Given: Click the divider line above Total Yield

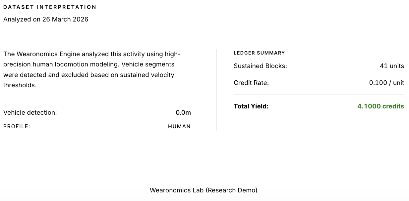Looking at the screenshot, I should (x=319, y=95).
